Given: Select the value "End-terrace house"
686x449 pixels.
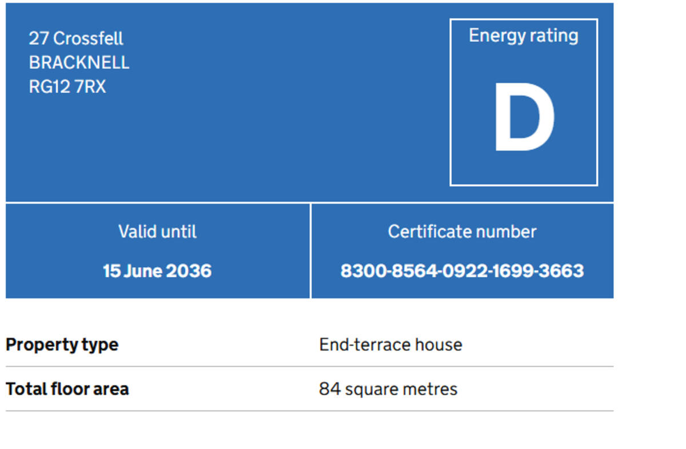Looking at the screenshot, I should click(390, 345).
